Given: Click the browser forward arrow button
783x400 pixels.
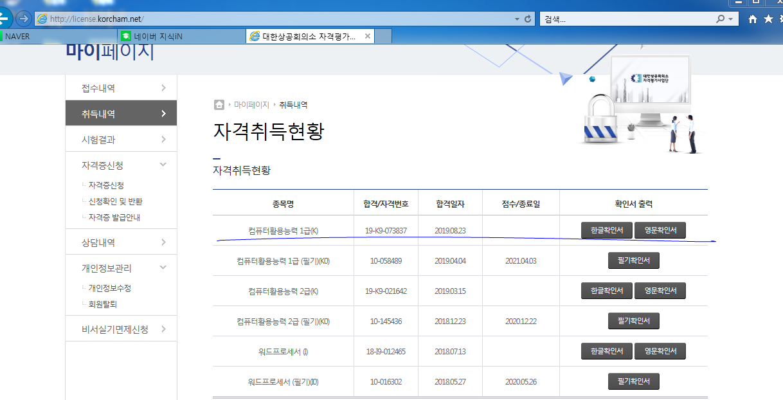Looking at the screenshot, I should click(23, 18).
